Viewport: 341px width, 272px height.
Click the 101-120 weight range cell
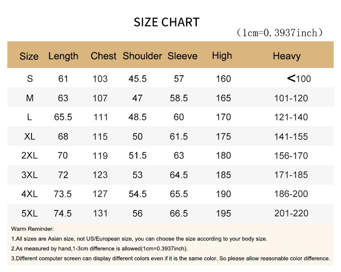coord(291,98)
